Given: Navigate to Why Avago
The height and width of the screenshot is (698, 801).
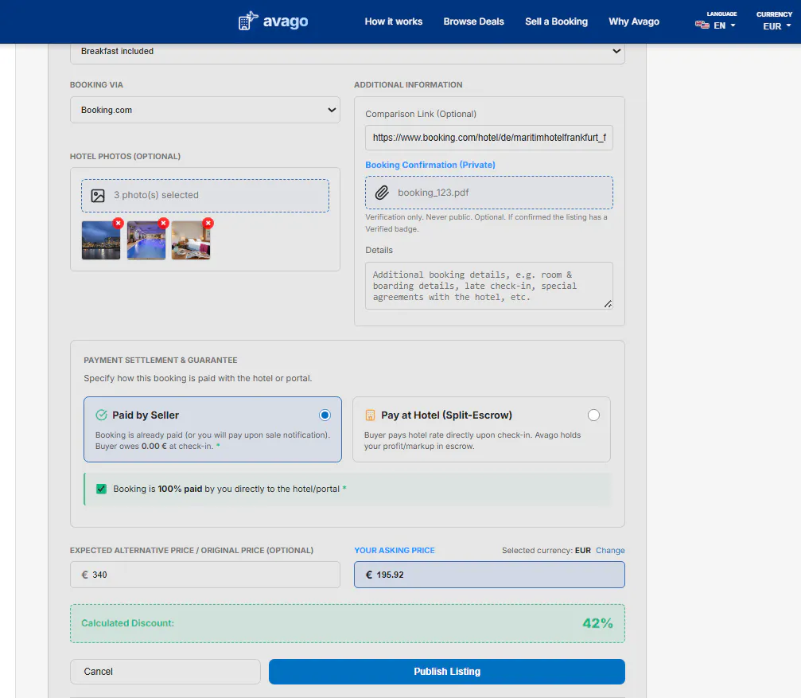Looking at the screenshot, I should pyautogui.click(x=633, y=21).
